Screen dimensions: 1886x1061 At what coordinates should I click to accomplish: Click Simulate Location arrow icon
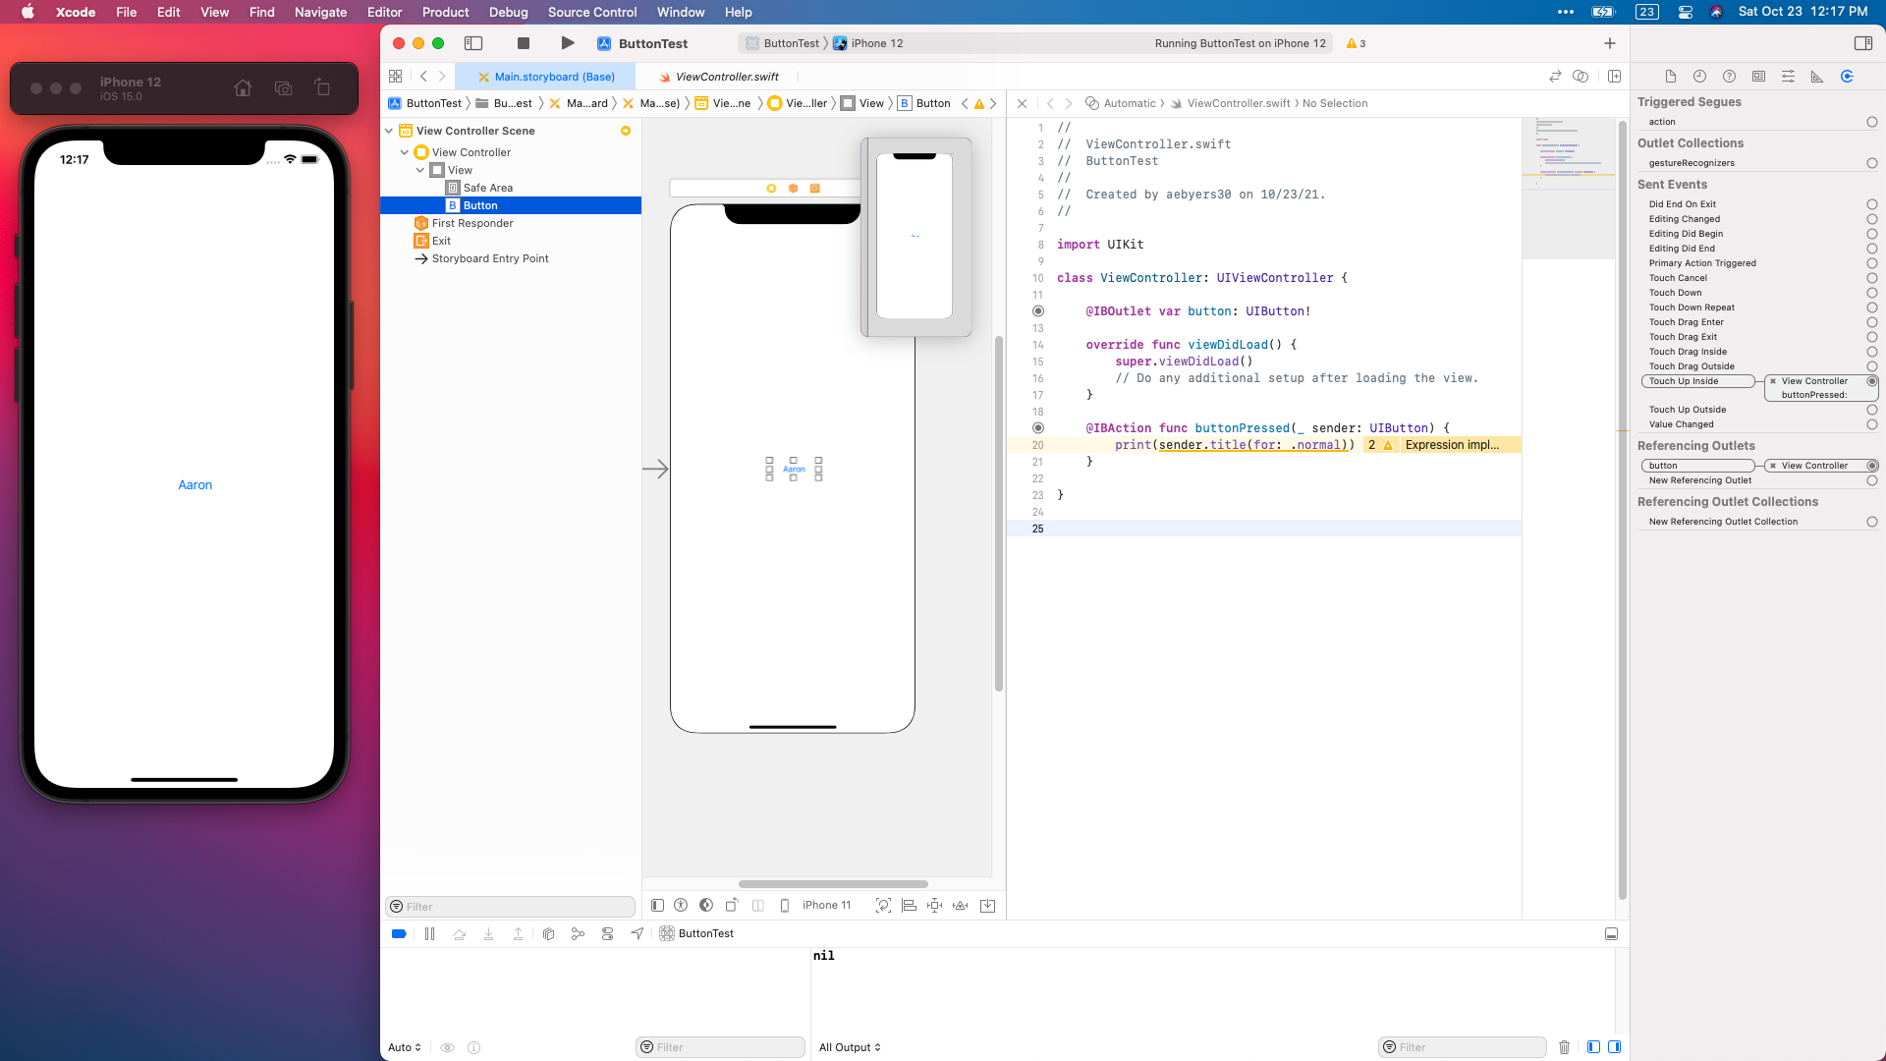pyautogui.click(x=638, y=934)
